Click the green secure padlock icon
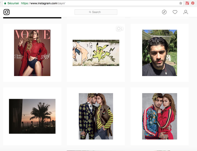The height and width of the screenshot is (151, 197). click(x=5, y=3)
